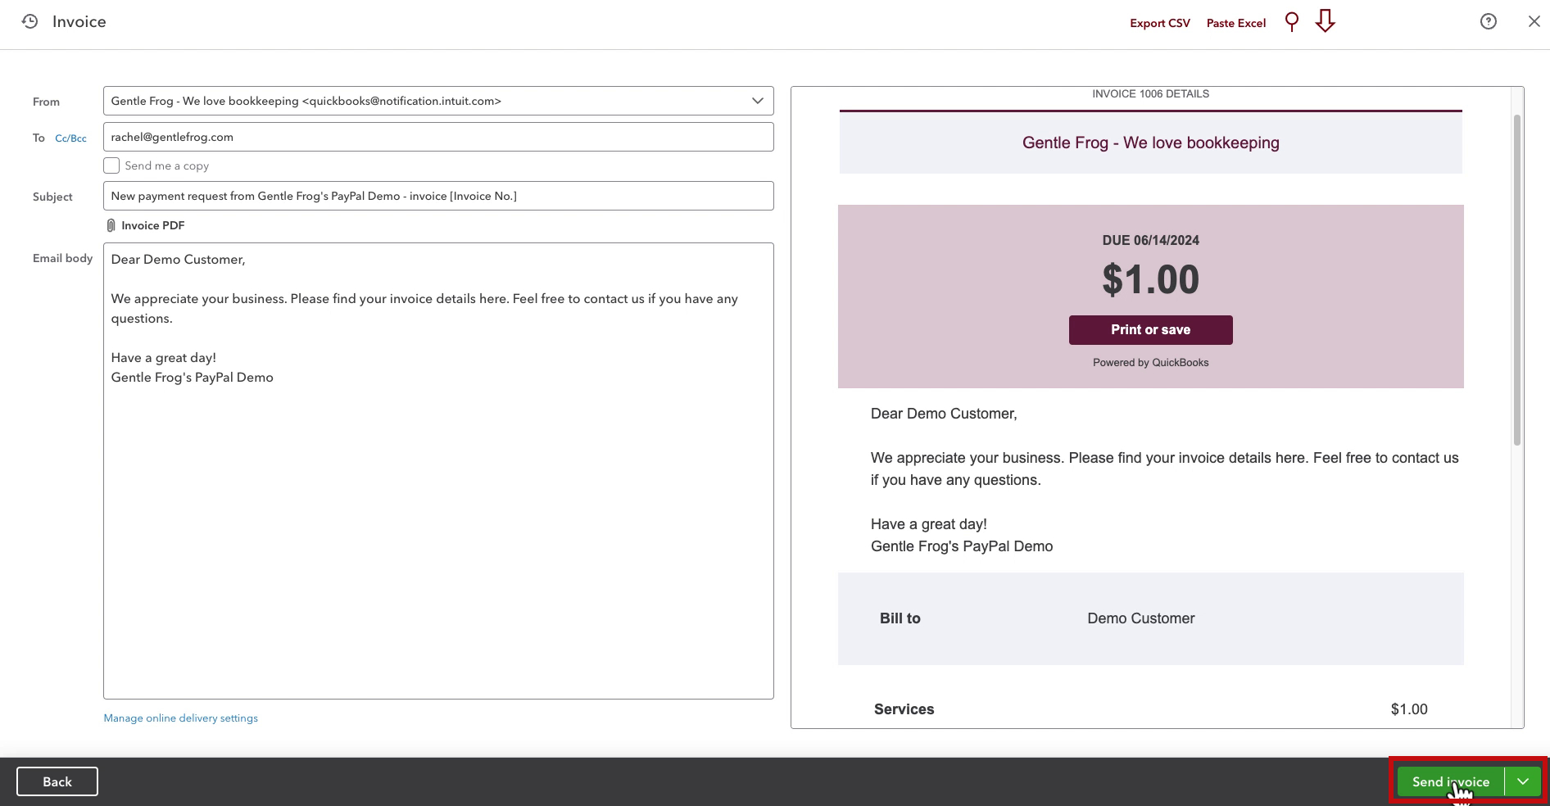Select Export CSV in the top bar
The width and height of the screenshot is (1550, 806).
(1160, 23)
